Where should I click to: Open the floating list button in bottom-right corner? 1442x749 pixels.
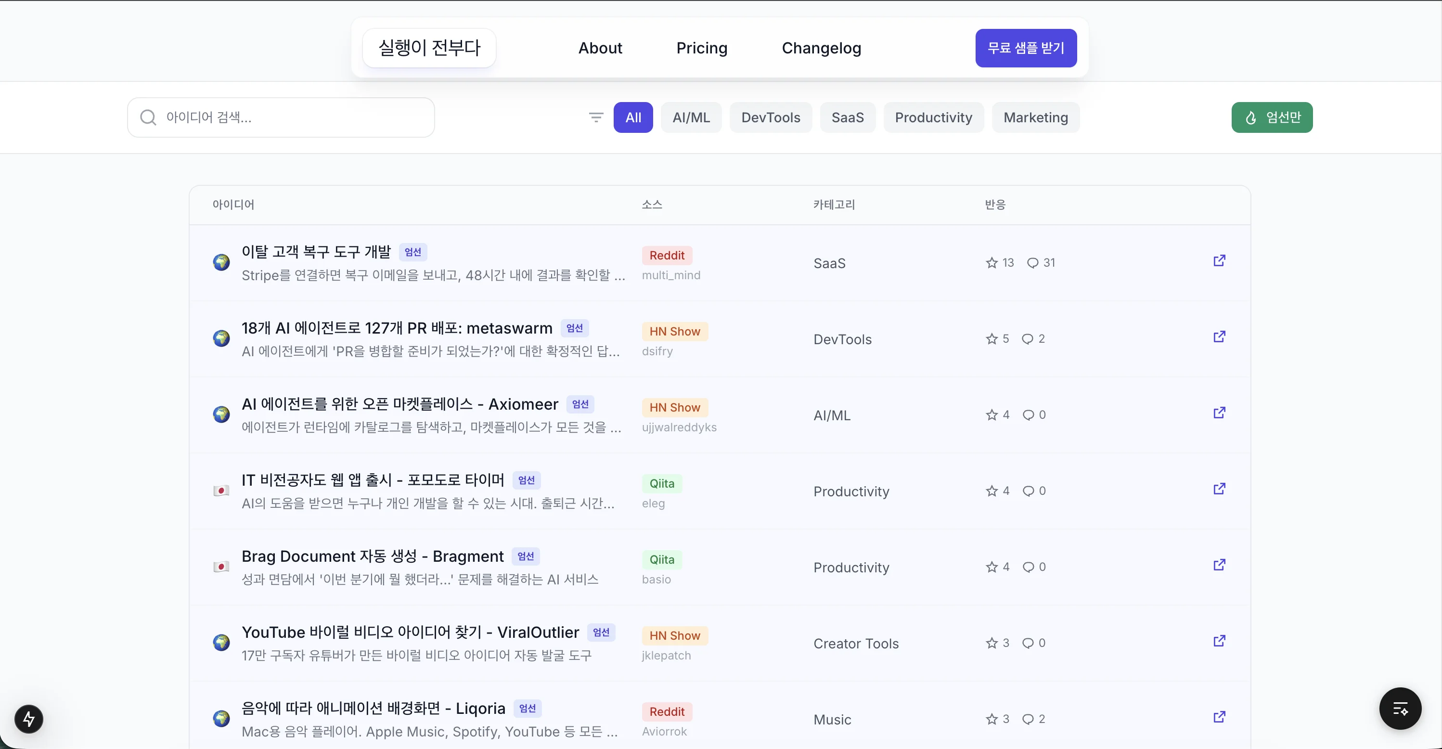pyautogui.click(x=1401, y=709)
